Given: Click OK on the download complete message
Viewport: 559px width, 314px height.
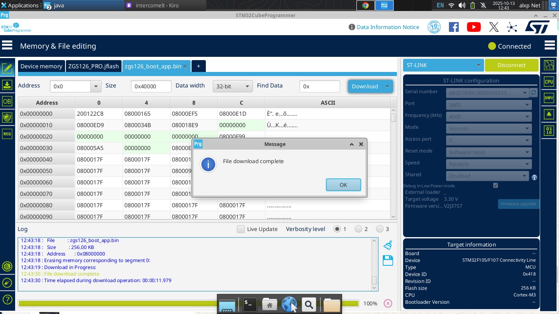Looking at the screenshot, I should click(x=343, y=185).
